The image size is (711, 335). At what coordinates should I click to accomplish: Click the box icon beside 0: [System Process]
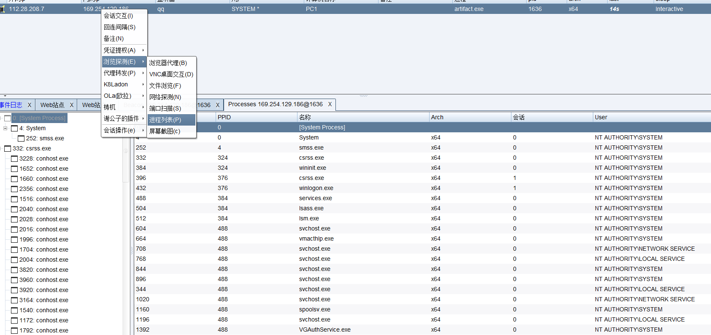[x=8, y=118]
